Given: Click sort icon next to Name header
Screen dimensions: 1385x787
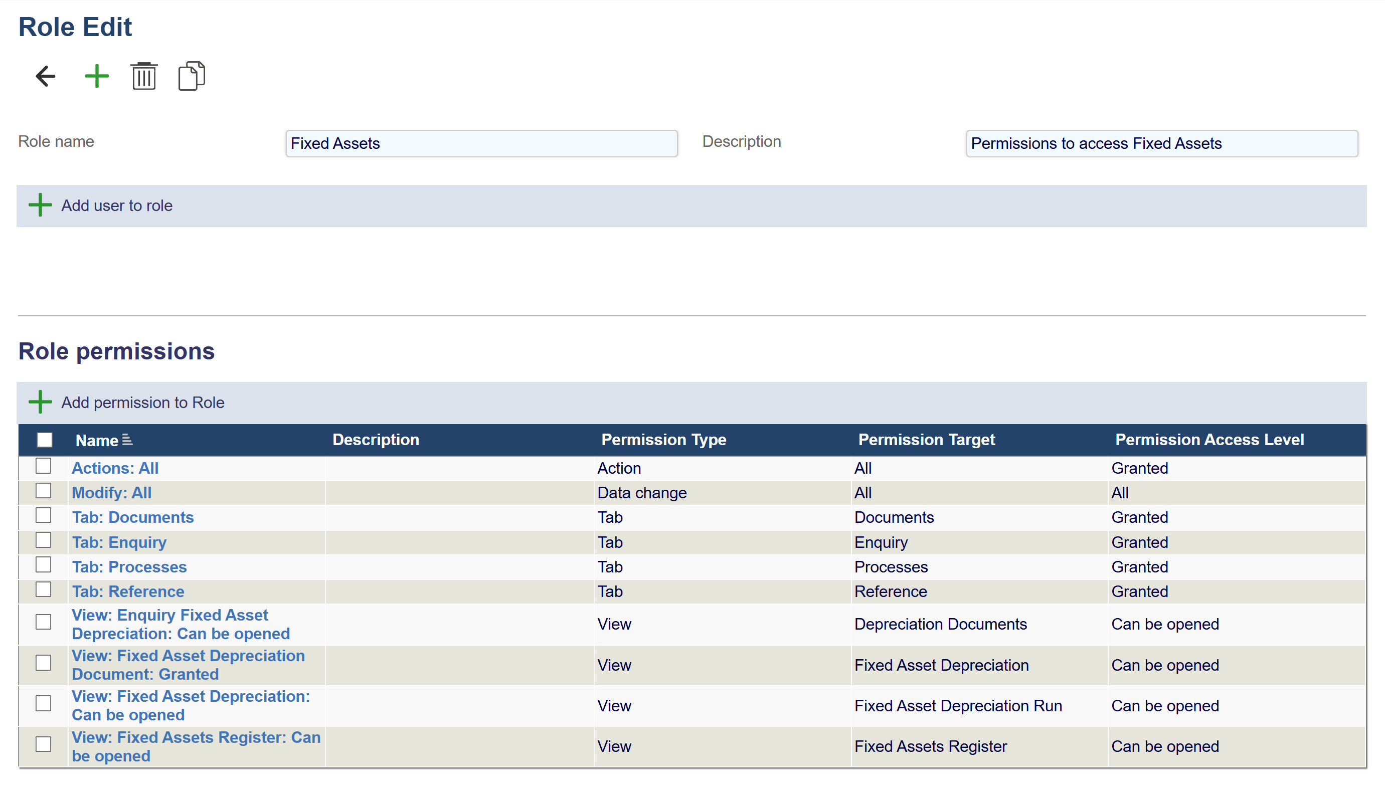Looking at the screenshot, I should click(x=127, y=440).
